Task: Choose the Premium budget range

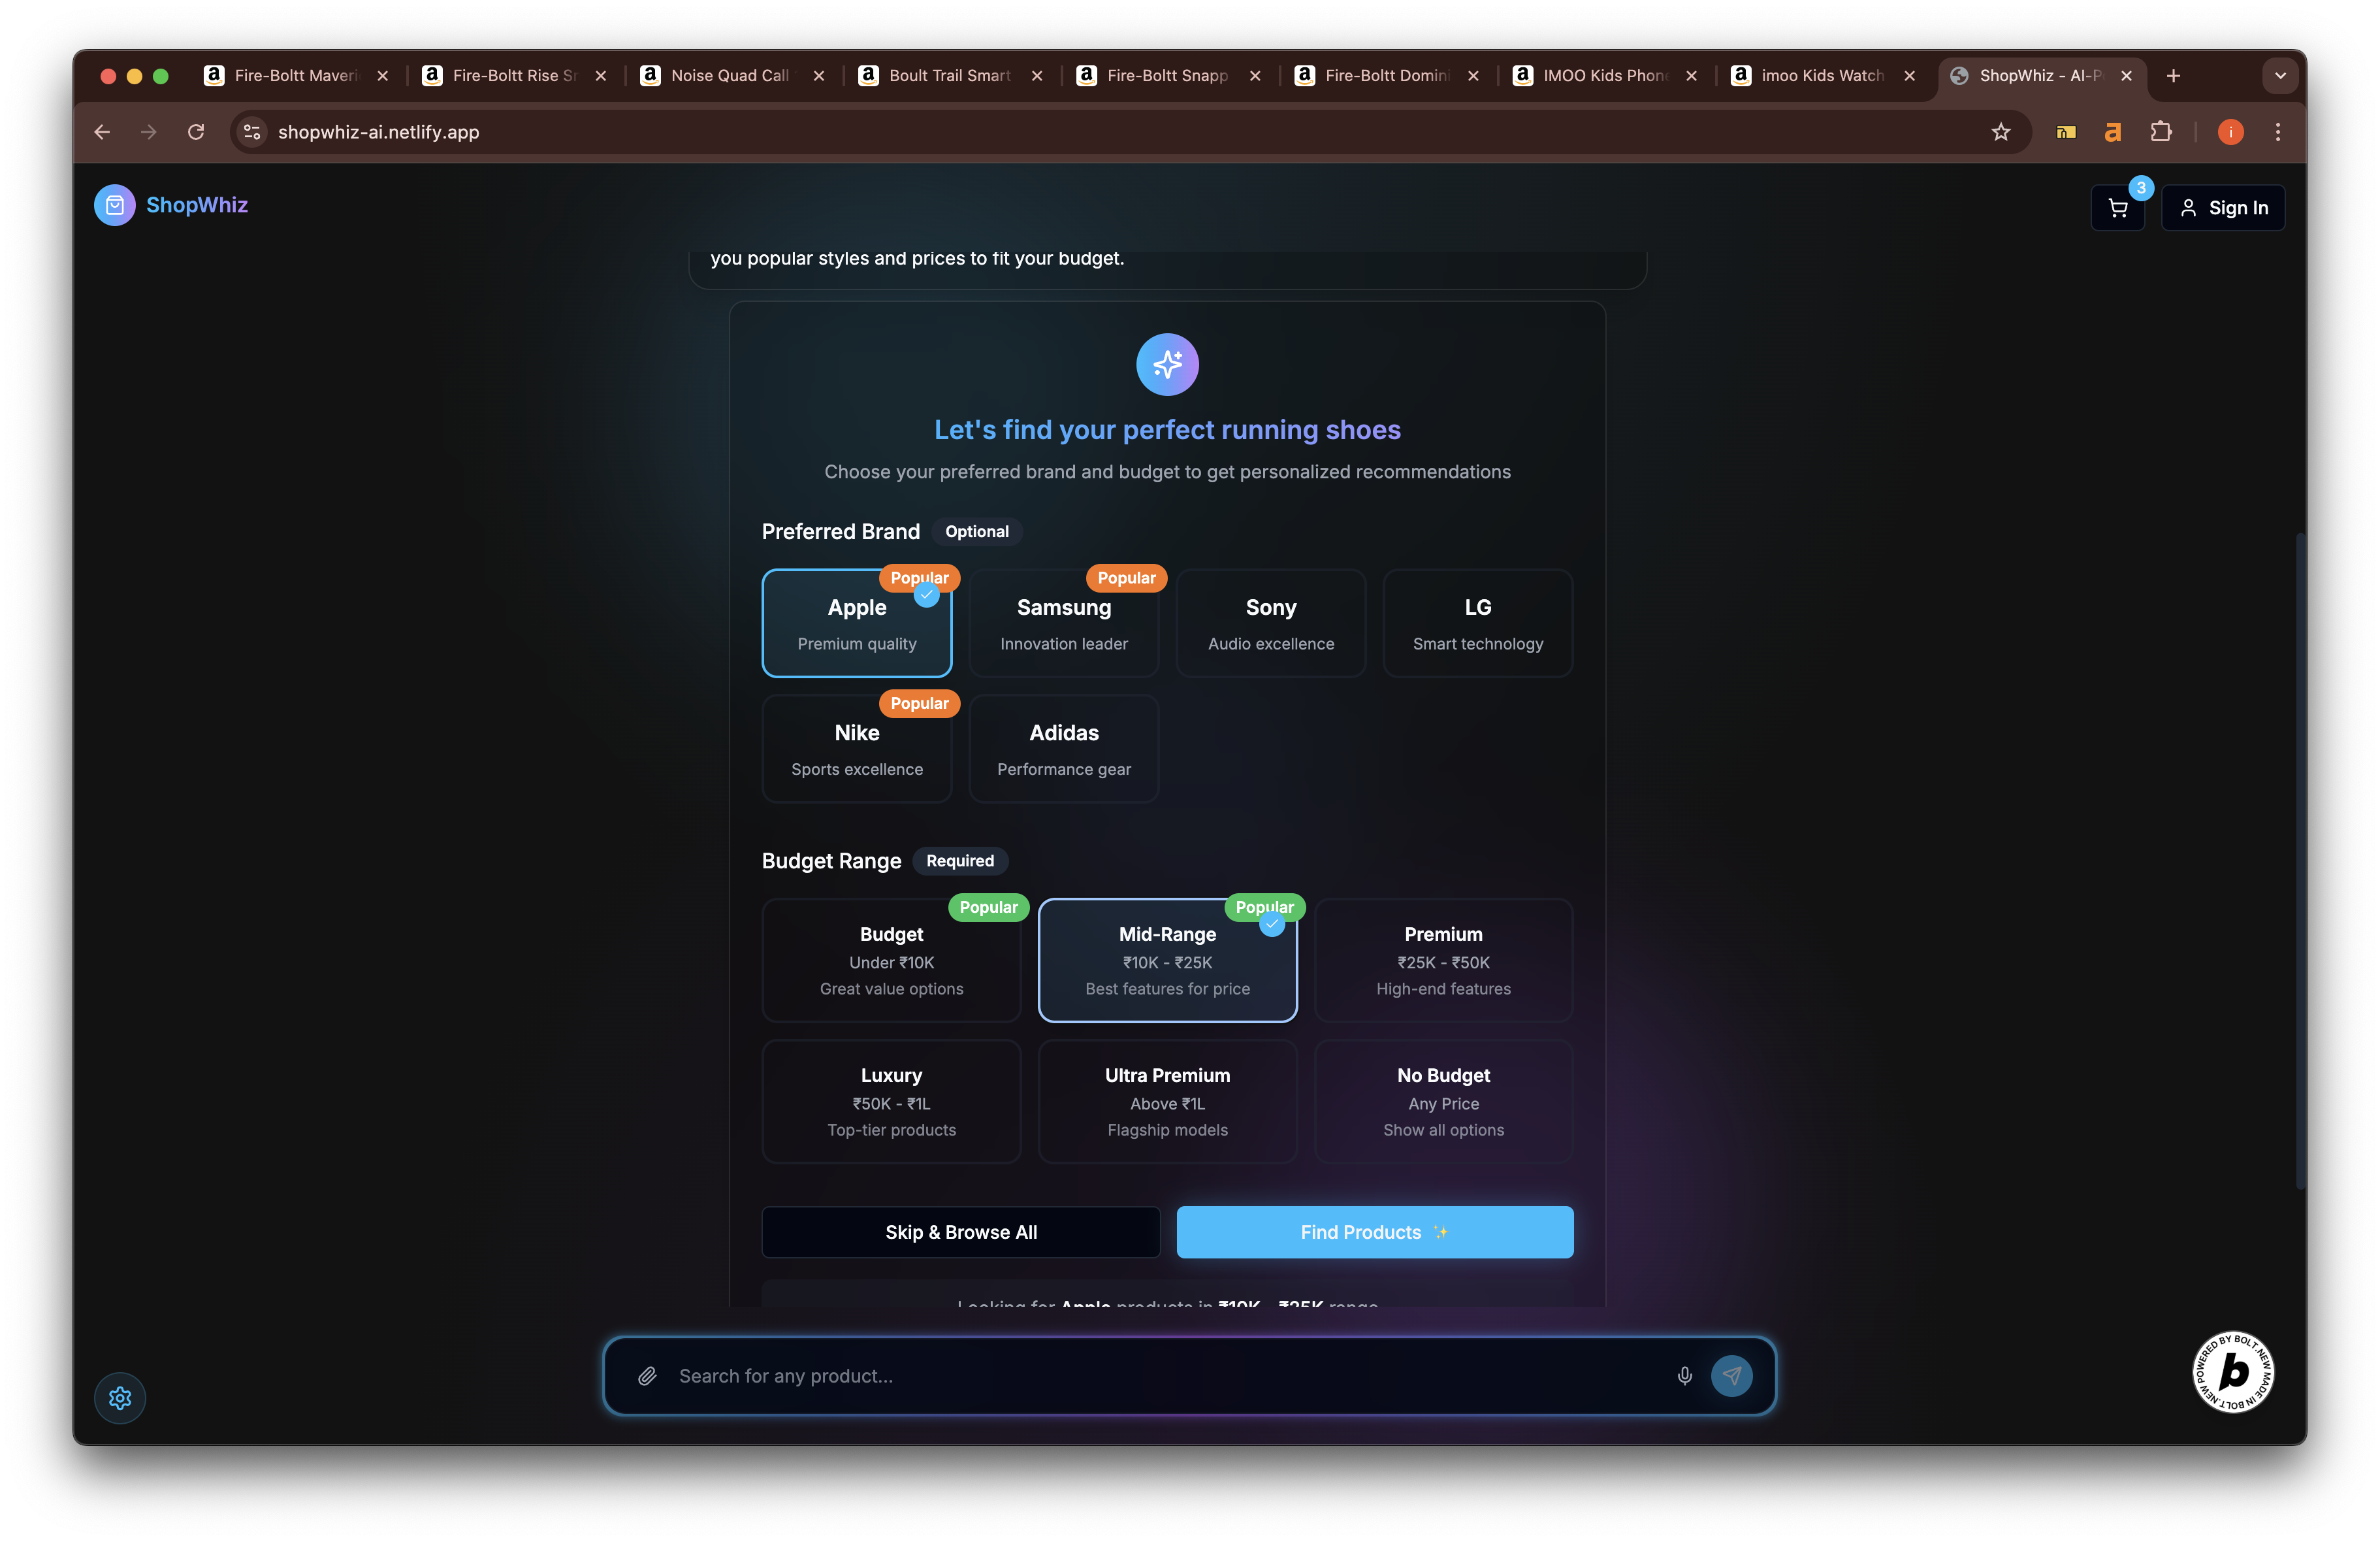Action: tap(1442, 960)
